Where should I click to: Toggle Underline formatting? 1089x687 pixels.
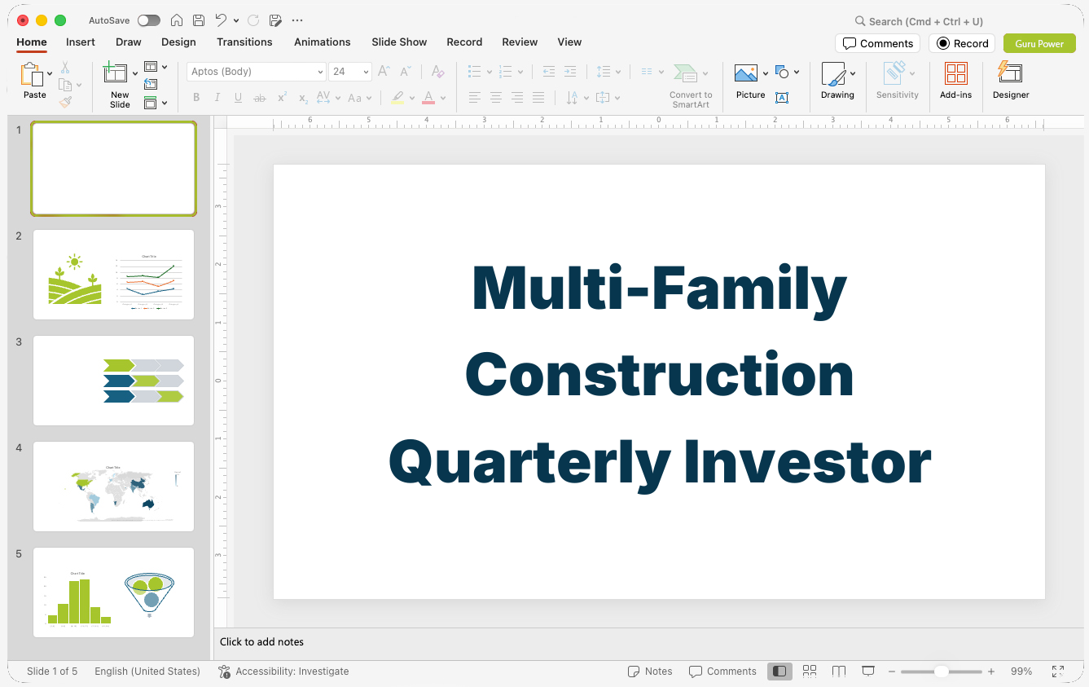(x=238, y=98)
